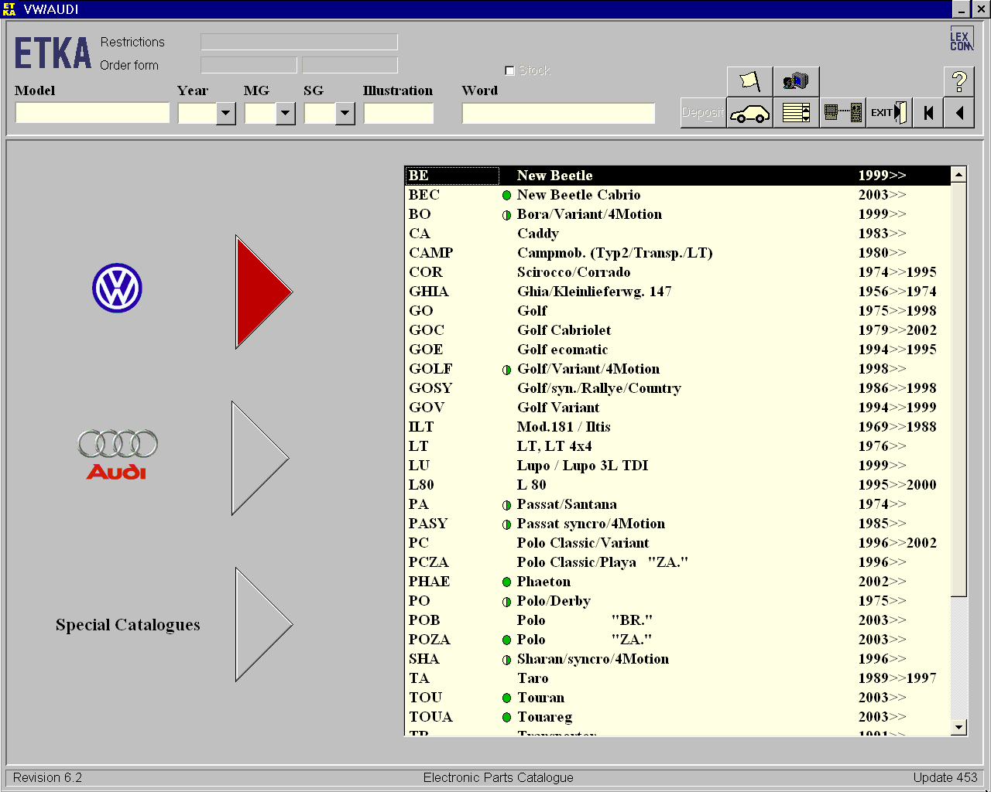The width and height of the screenshot is (991, 792).
Task: Click the green dot beside Touareg
Action: (506, 718)
